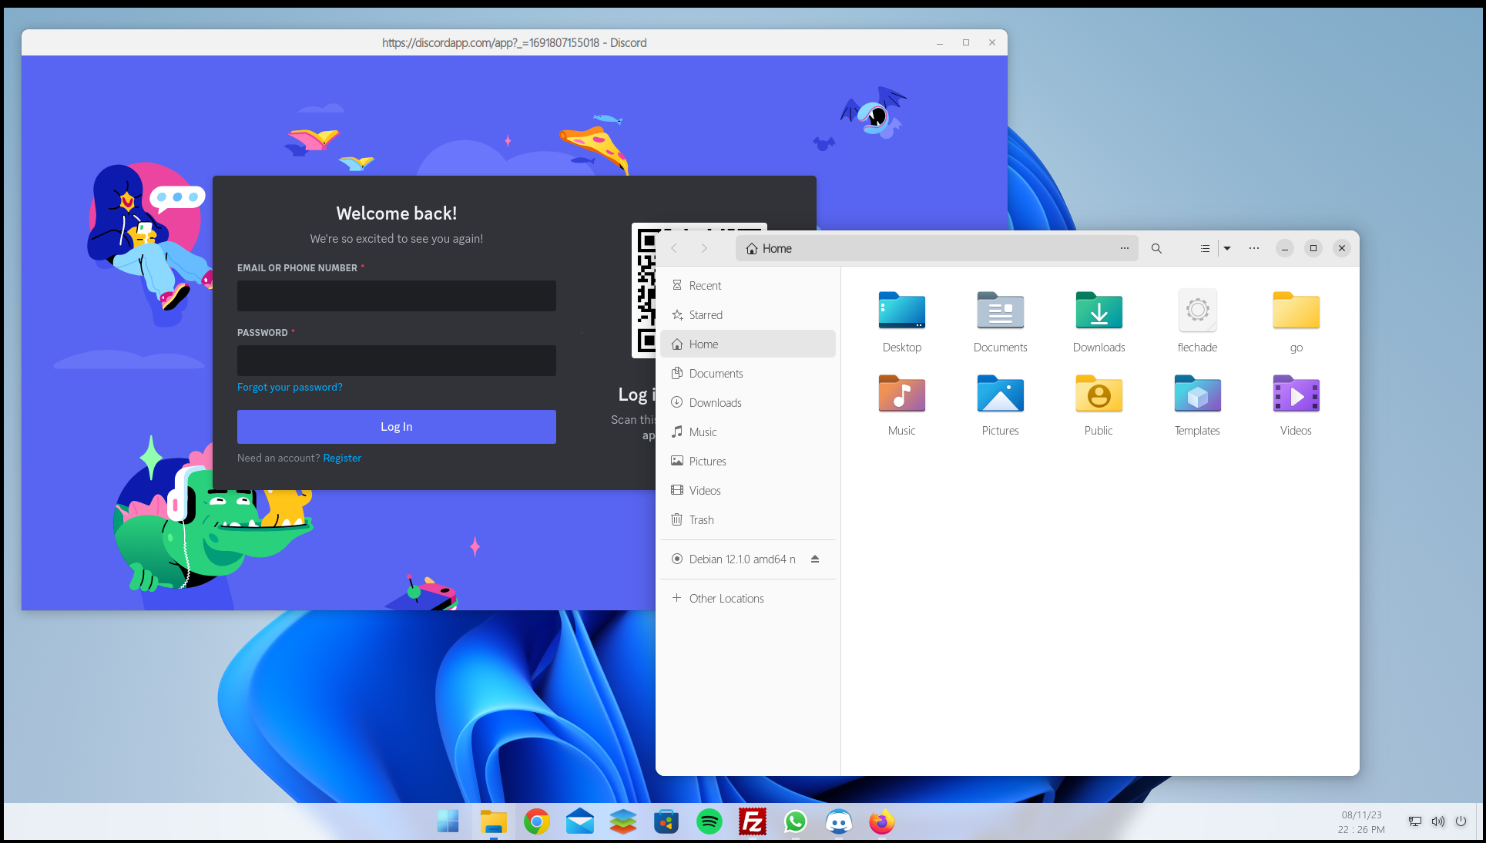Open Other Locations in sidebar
1486x843 pixels.
726,599
